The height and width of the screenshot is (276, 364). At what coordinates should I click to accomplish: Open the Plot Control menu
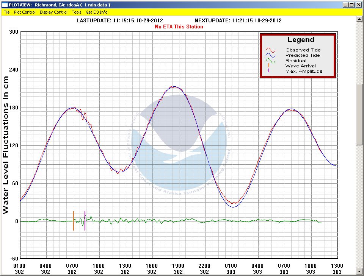[x=25, y=12]
